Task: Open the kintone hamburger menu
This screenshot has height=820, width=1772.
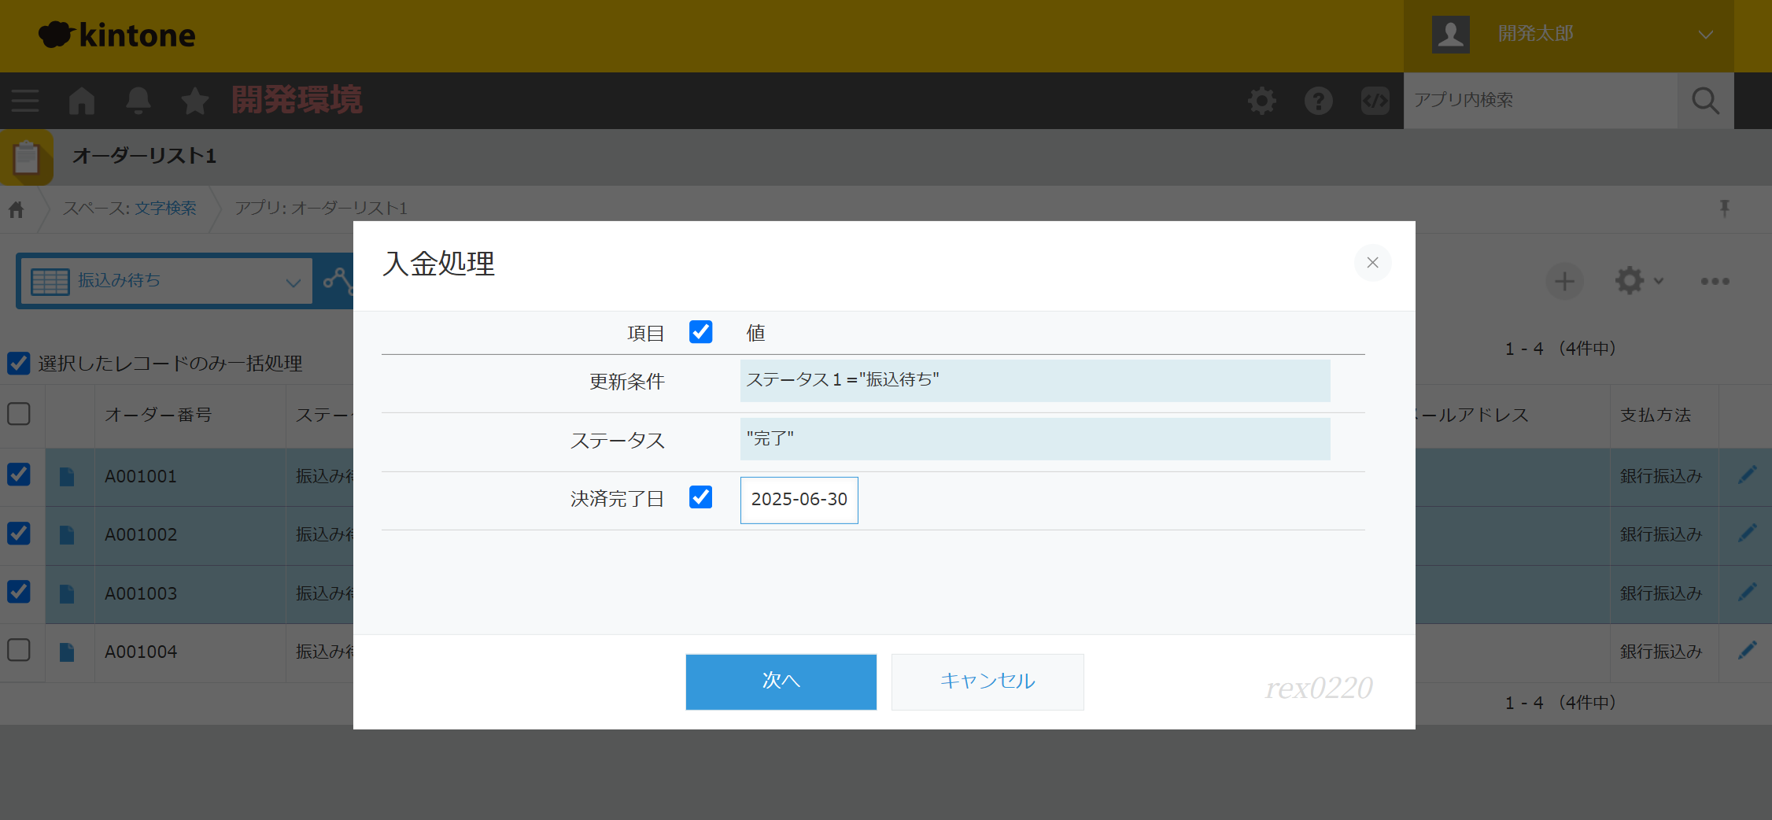Action: [25, 101]
